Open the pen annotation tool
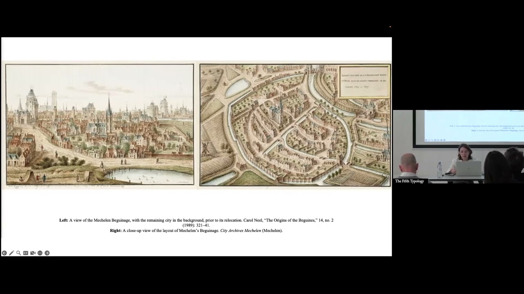The image size is (524, 294). [x=11, y=253]
